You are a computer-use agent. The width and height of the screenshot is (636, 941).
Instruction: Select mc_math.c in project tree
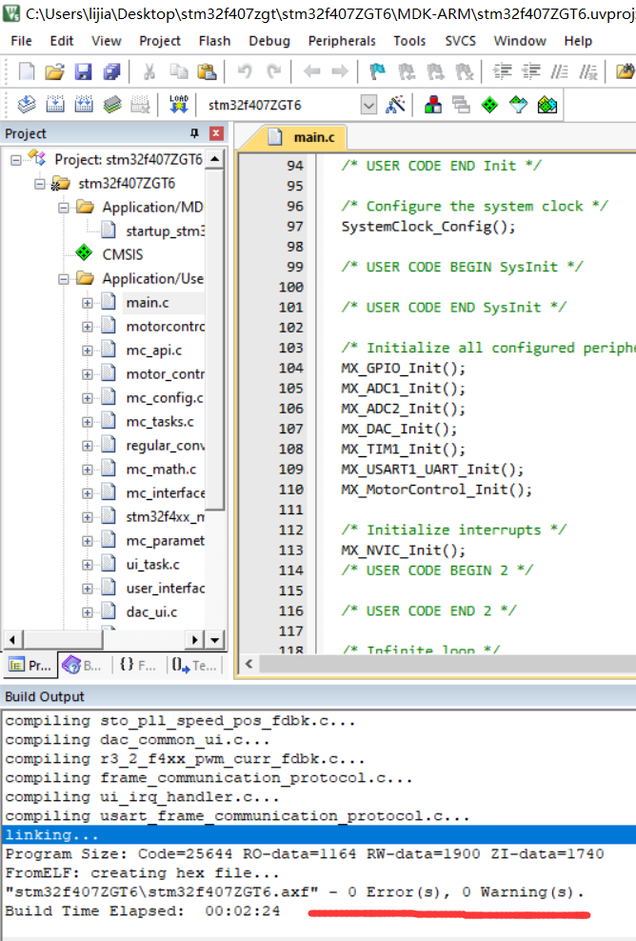point(161,470)
